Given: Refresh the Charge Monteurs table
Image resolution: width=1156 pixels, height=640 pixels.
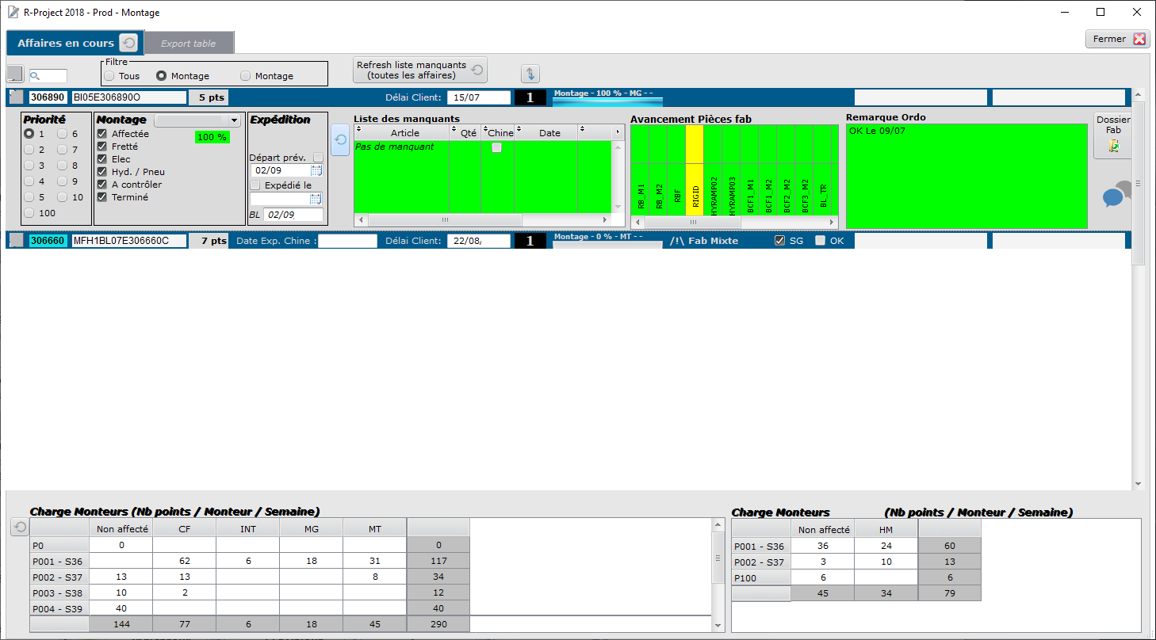Looking at the screenshot, I should (x=19, y=527).
